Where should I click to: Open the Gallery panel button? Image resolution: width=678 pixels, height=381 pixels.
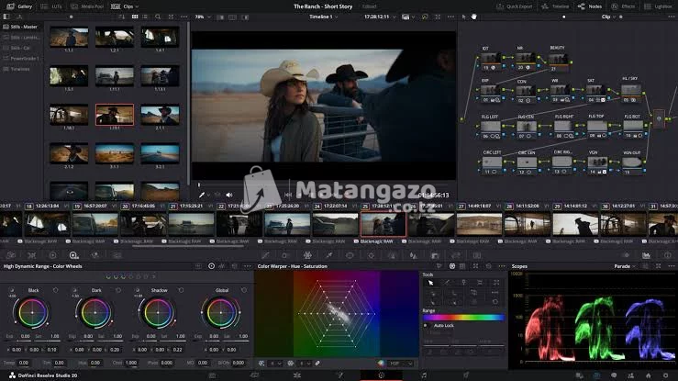pyautogui.click(x=19, y=6)
